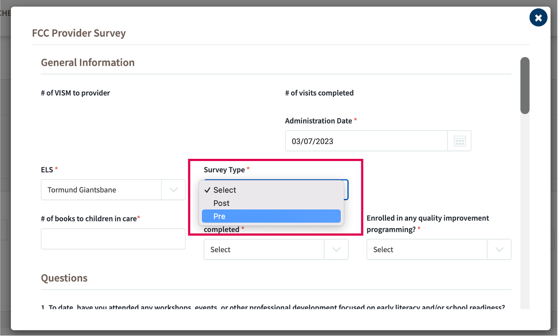Click the chevron in the 'completed' dropdown

coord(336,249)
